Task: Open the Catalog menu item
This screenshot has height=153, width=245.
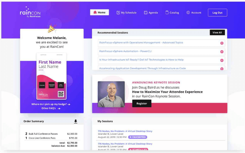Action: [172, 13]
